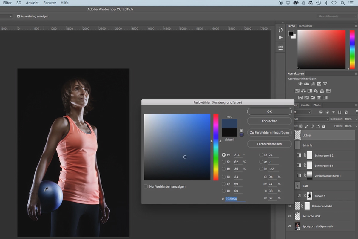Add a Color Lookup adjustment
This screenshot has height=239, width=358.
(x=328, y=91)
